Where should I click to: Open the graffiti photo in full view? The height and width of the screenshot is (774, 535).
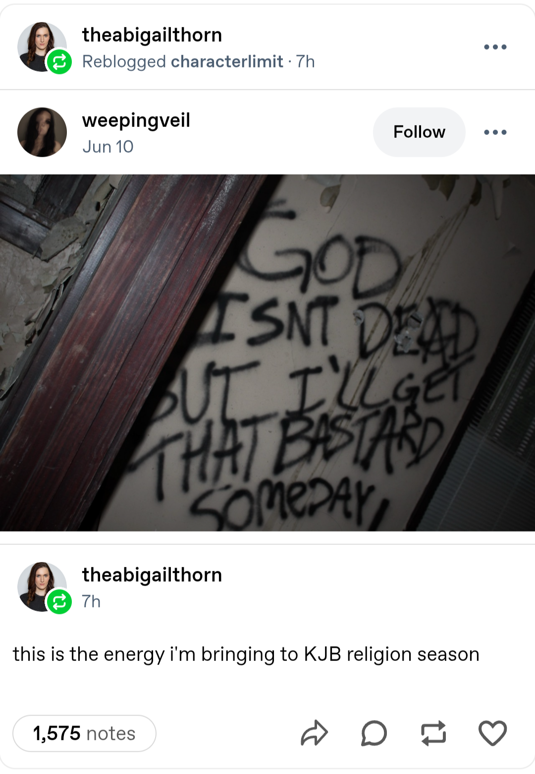click(267, 353)
